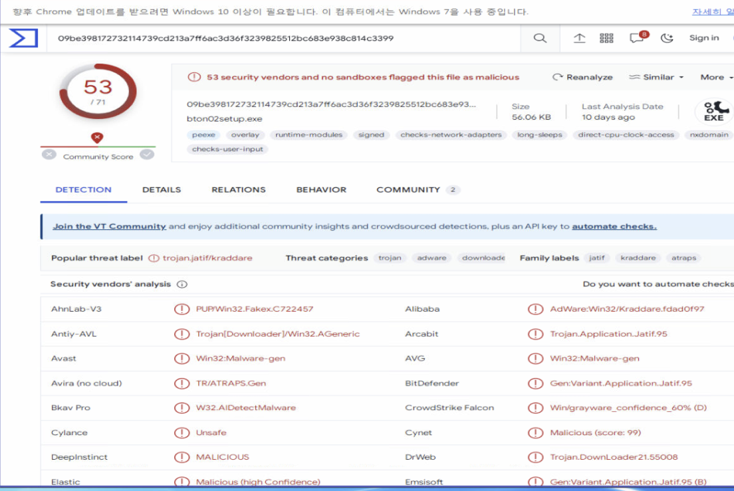
Task: Click Antiy-AVL detection alert icon
Action: 182,334
